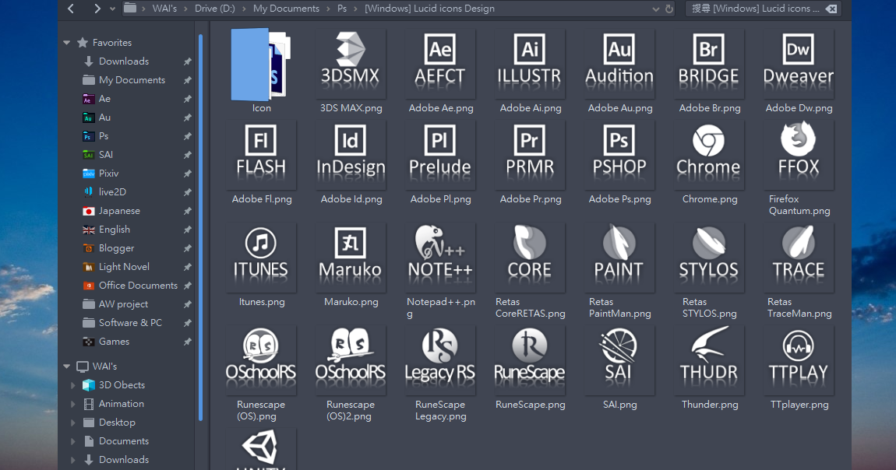Navigate back with the back arrow icon
The image size is (896, 470).
tap(70, 9)
